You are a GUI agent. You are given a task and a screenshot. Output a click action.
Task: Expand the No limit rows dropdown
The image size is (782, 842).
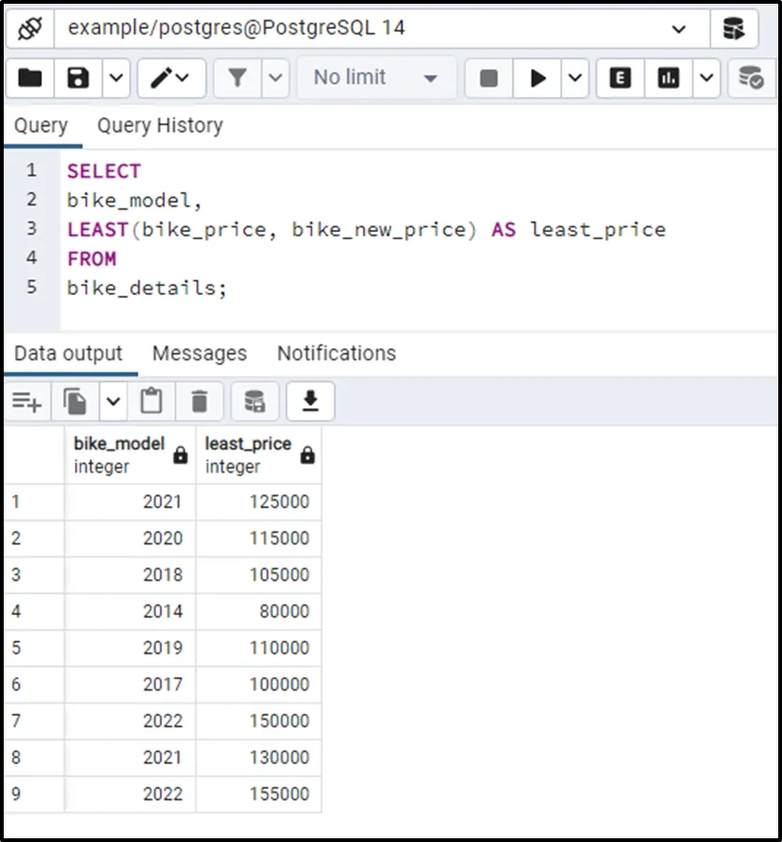[430, 78]
